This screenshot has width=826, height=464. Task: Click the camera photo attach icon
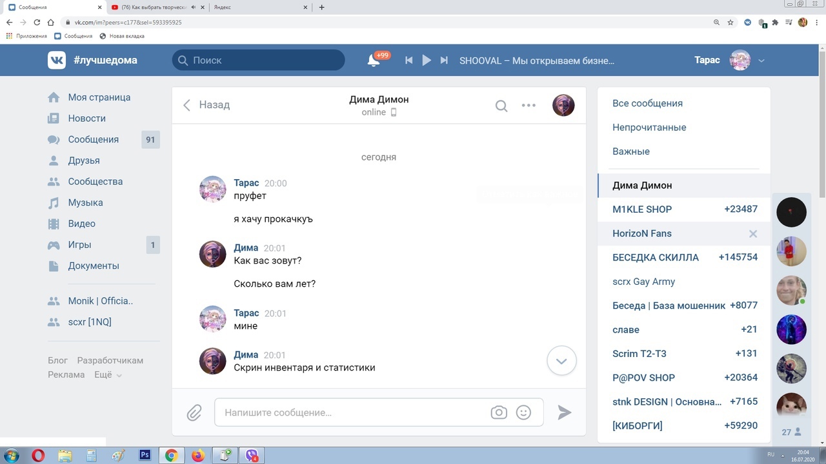pos(499,412)
